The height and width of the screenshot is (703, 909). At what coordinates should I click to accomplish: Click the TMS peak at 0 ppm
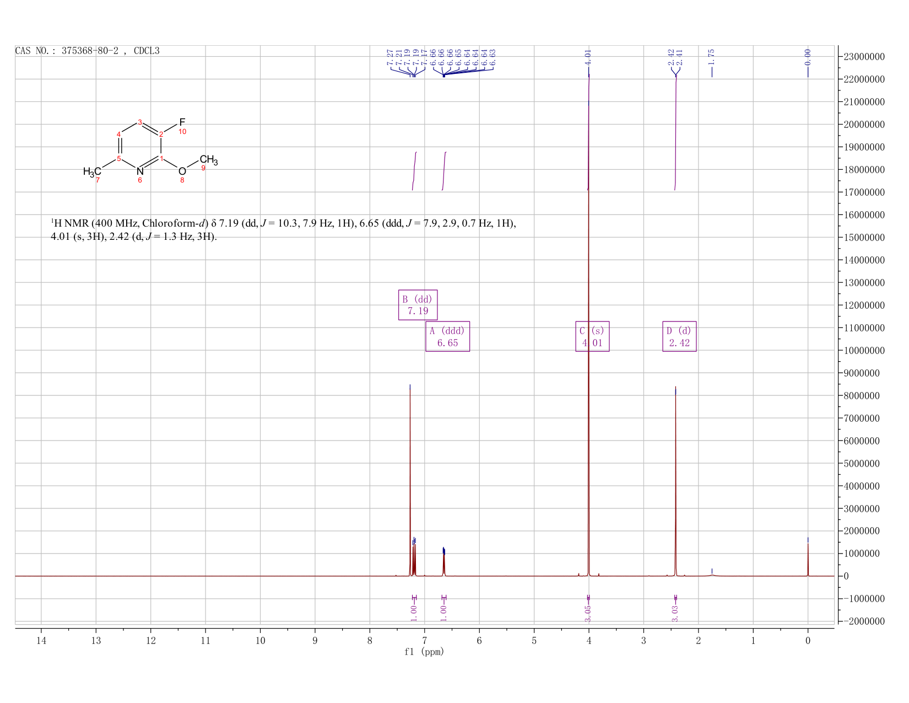click(x=808, y=560)
